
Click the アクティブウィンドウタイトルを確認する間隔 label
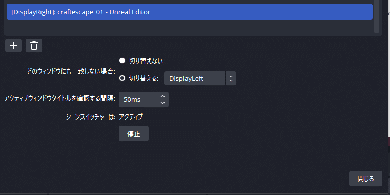tap(59, 99)
